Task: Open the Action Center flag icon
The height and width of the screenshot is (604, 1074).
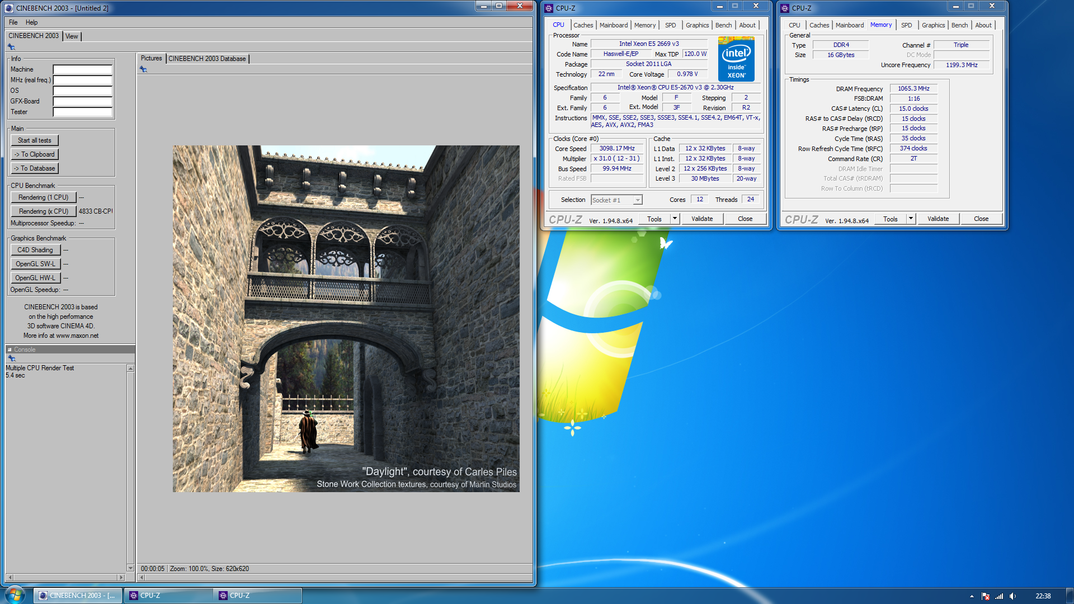Action: coord(986,596)
